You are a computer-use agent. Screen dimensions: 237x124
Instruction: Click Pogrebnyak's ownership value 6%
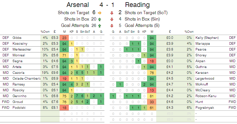[x=189, y=108]
